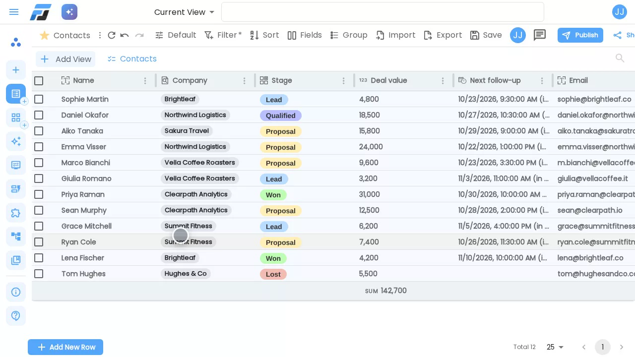
Task: Select the table list view sidebar icon
Action: [16, 94]
